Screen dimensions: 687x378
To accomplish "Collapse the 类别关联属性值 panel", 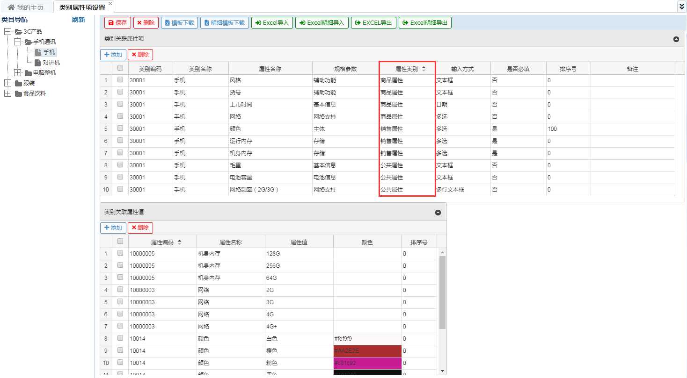I will coord(438,213).
